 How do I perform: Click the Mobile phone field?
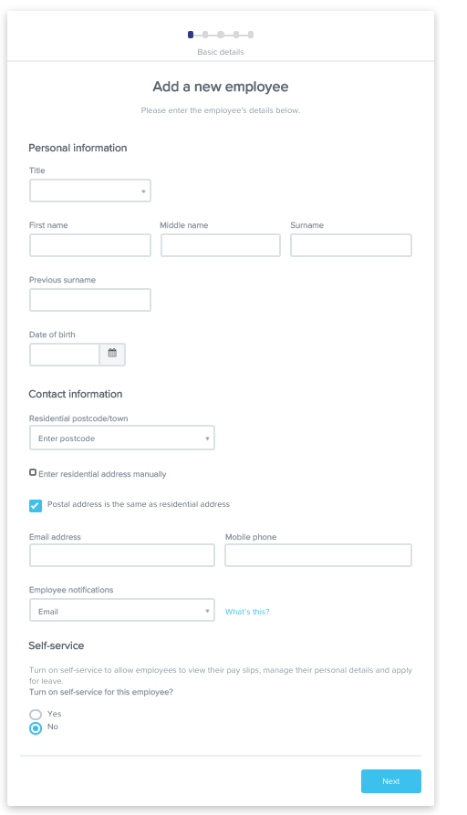tap(318, 555)
